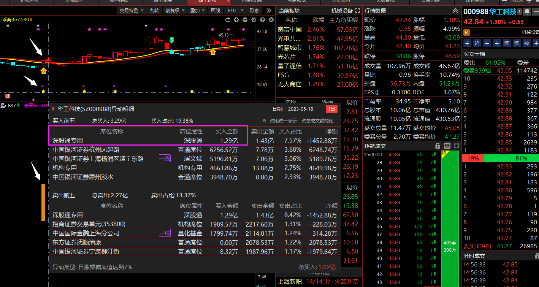This screenshot has height=287, width=539.
Task: Click the 量 icon in the 逐笔成交 header
Action: point(447,146)
